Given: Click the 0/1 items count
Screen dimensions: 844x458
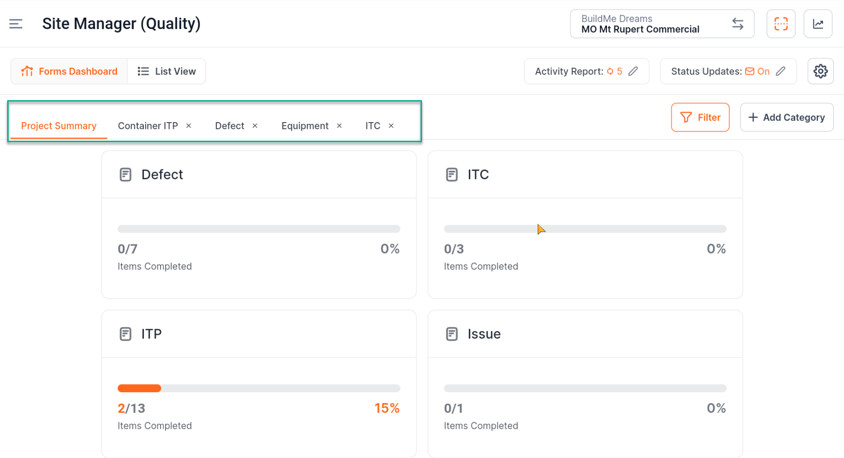Looking at the screenshot, I should (x=454, y=408).
